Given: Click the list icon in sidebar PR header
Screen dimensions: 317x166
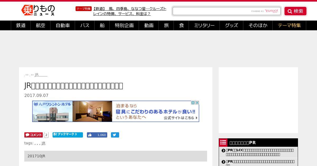Looking at the screenshot, I should (x=223, y=143).
